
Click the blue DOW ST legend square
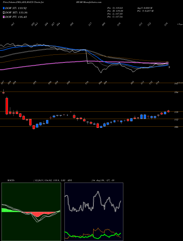[4, 8]
